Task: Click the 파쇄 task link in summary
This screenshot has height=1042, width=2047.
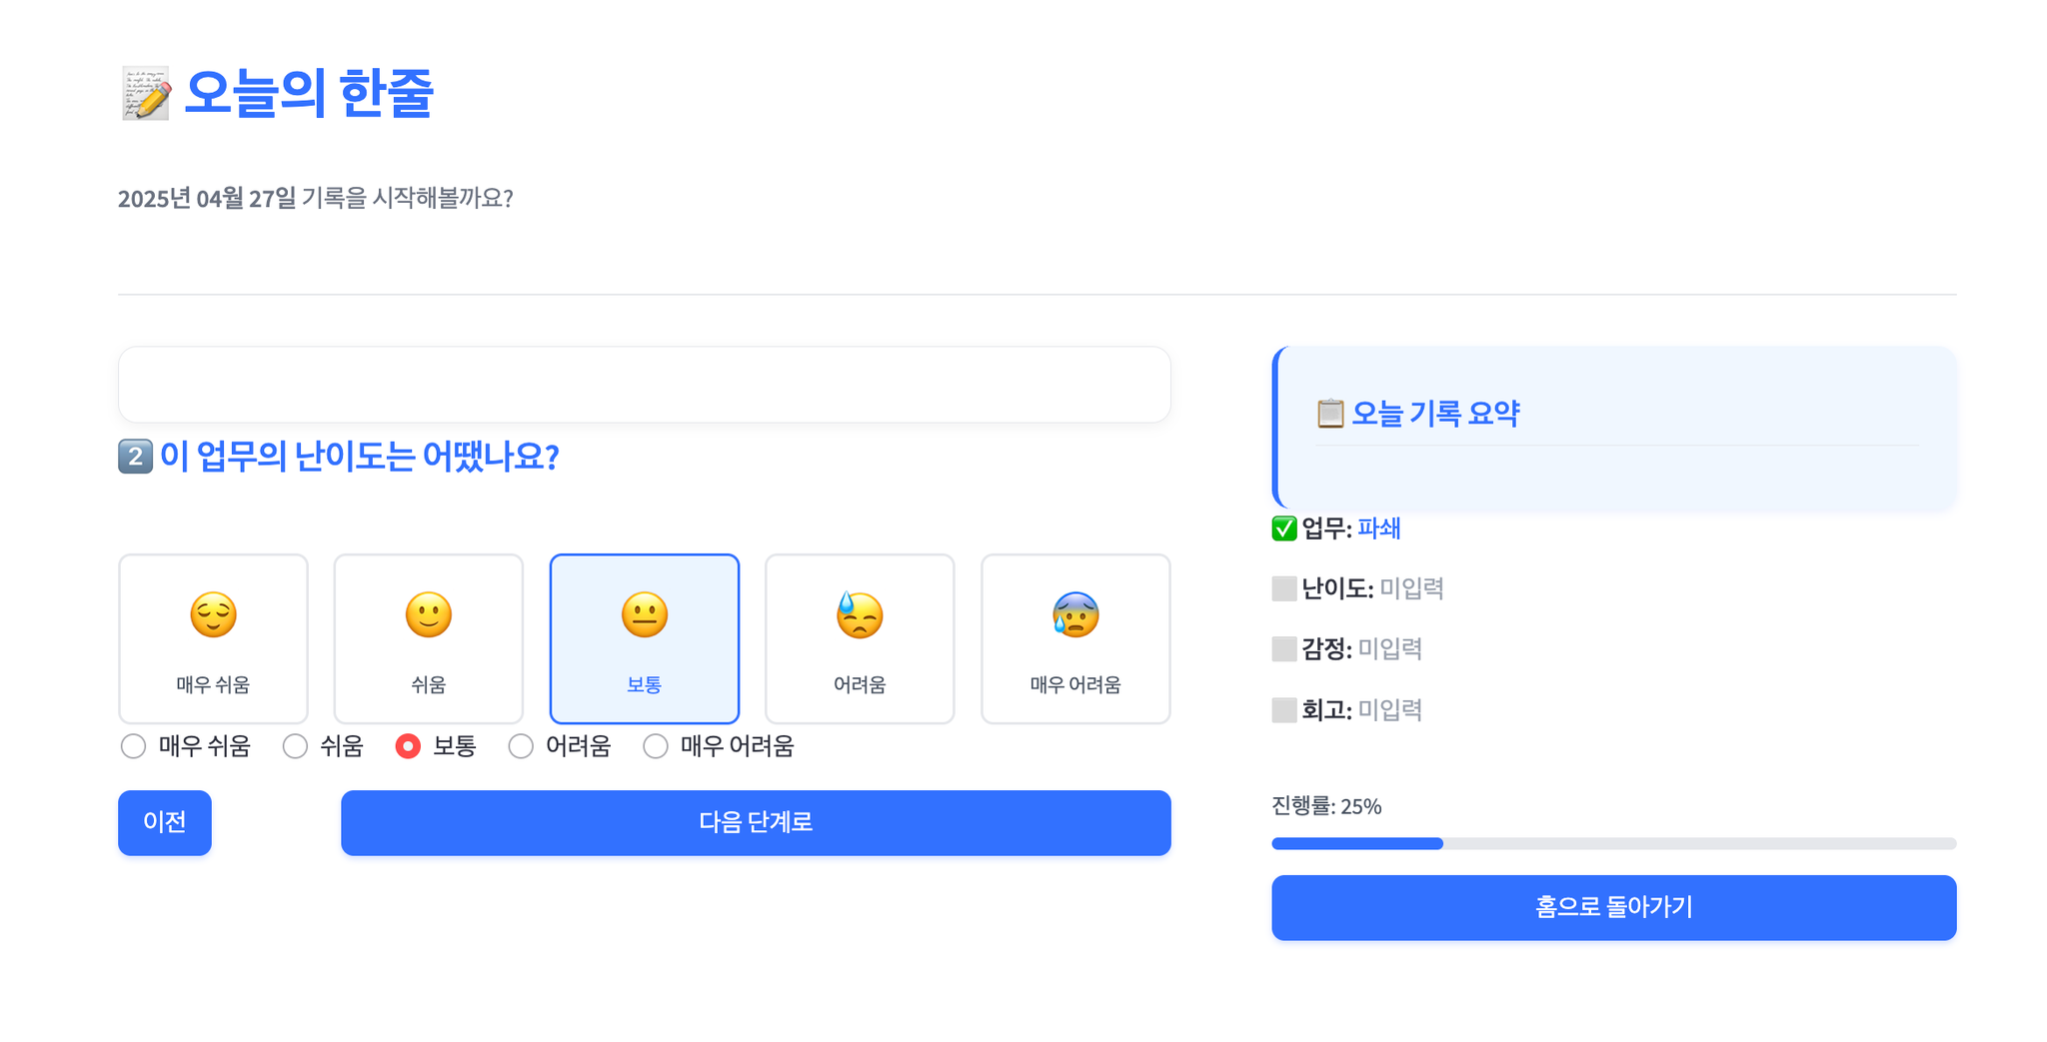Action: coord(1378,528)
